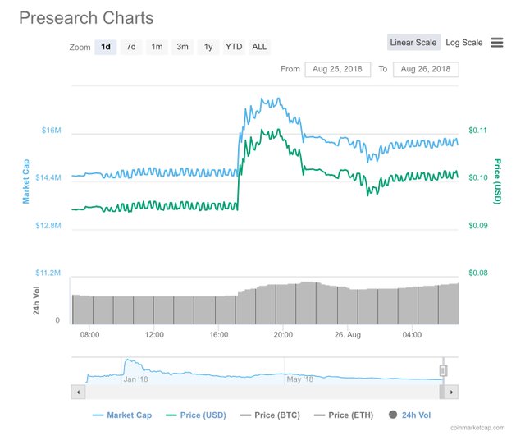
Task: Set zoom to 1m
Action: pos(157,47)
